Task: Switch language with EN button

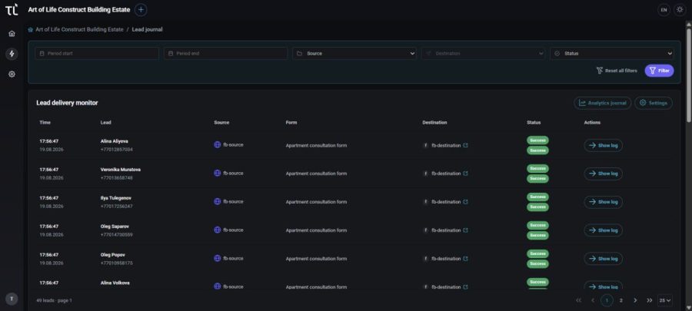Action: pos(664,10)
